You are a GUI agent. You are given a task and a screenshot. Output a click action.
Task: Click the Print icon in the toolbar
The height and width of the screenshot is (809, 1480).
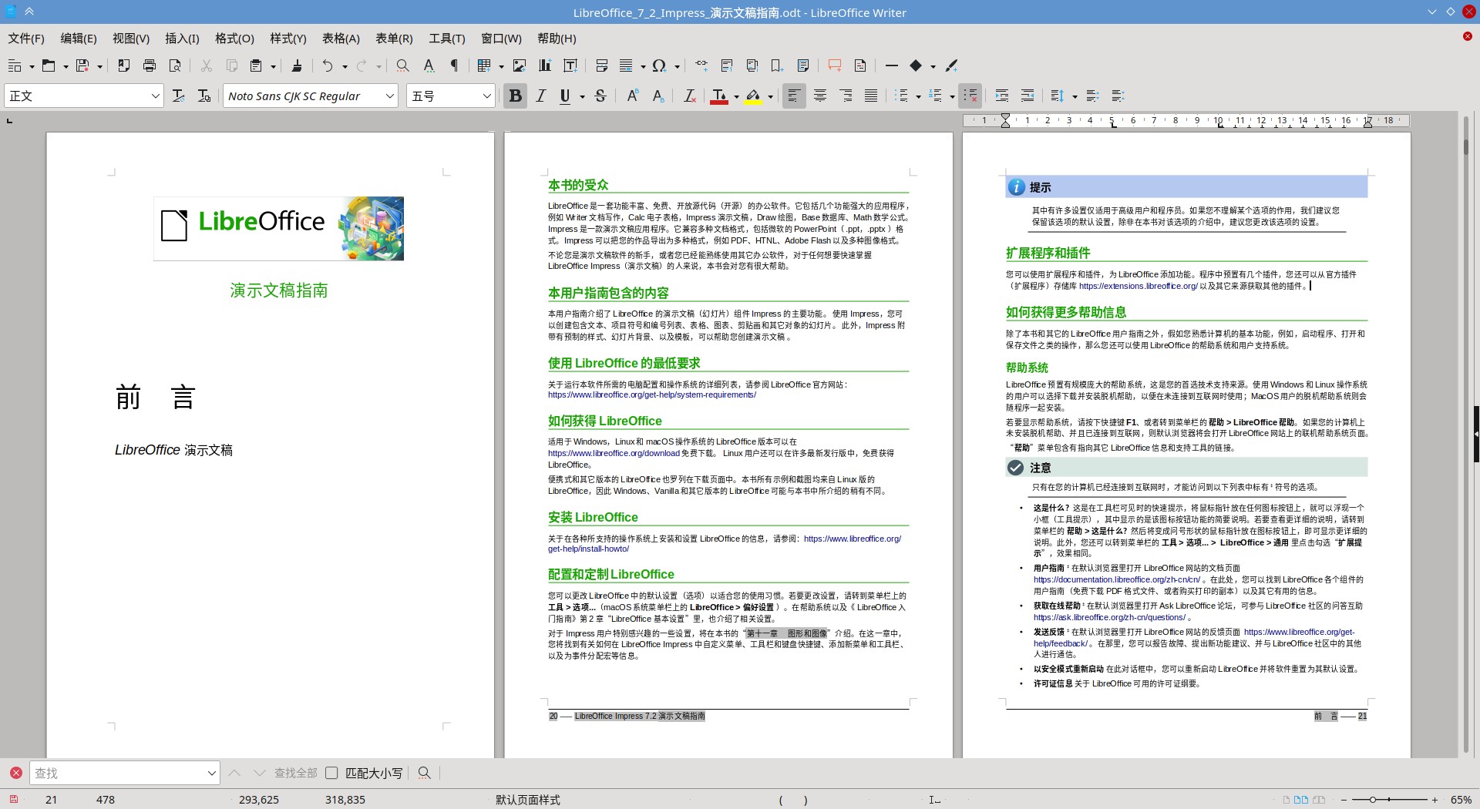tap(150, 65)
